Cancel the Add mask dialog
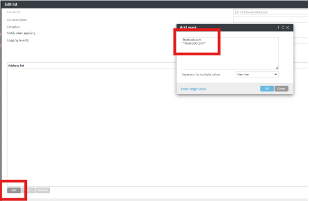Screen dimensions: 309x201 point(281,89)
